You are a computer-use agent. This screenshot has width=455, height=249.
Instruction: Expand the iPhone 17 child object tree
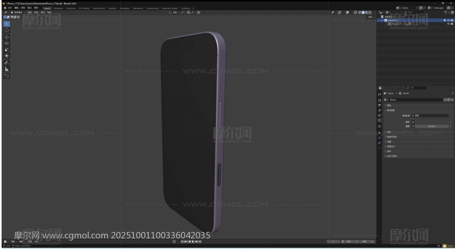pos(386,24)
